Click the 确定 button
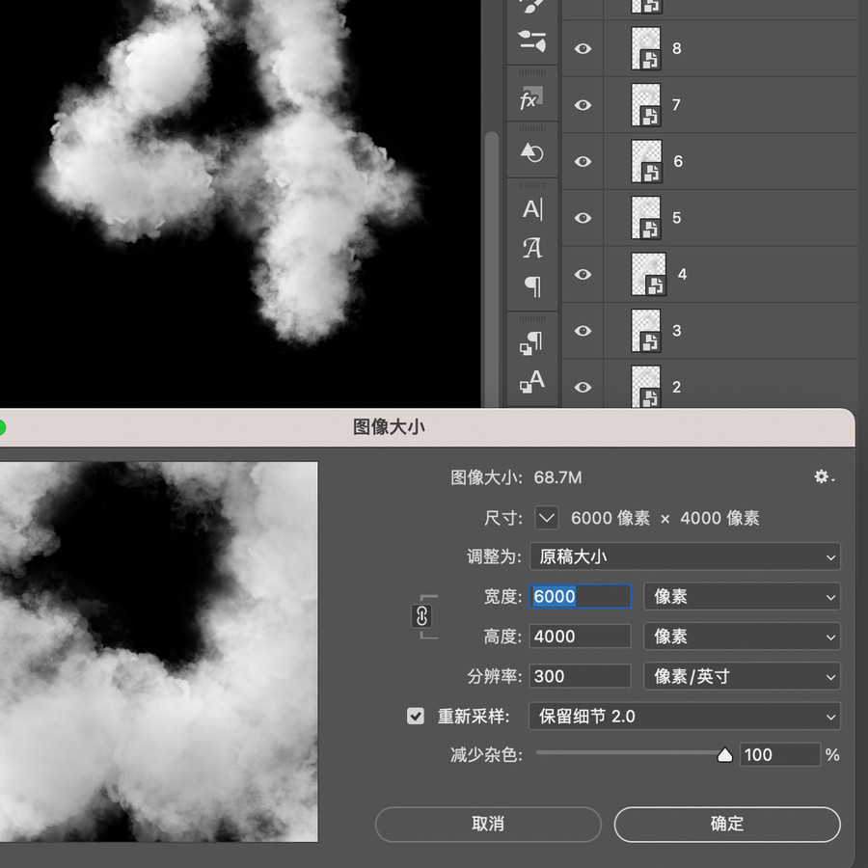The width and height of the screenshot is (868, 868). pos(727,824)
